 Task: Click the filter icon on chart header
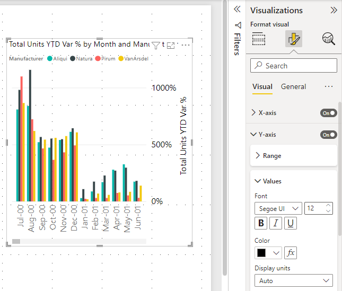156,46
